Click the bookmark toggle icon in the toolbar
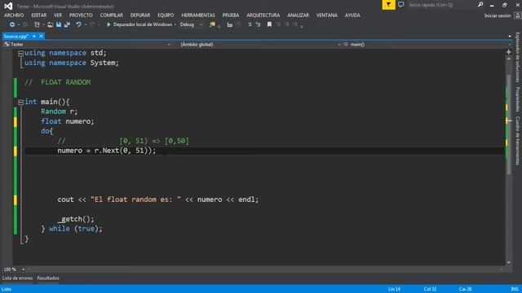This screenshot has width=522, height=293. click(x=269, y=24)
